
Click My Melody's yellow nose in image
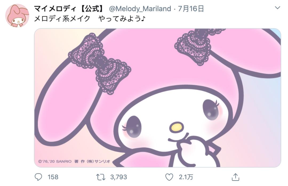coord(177,127)
